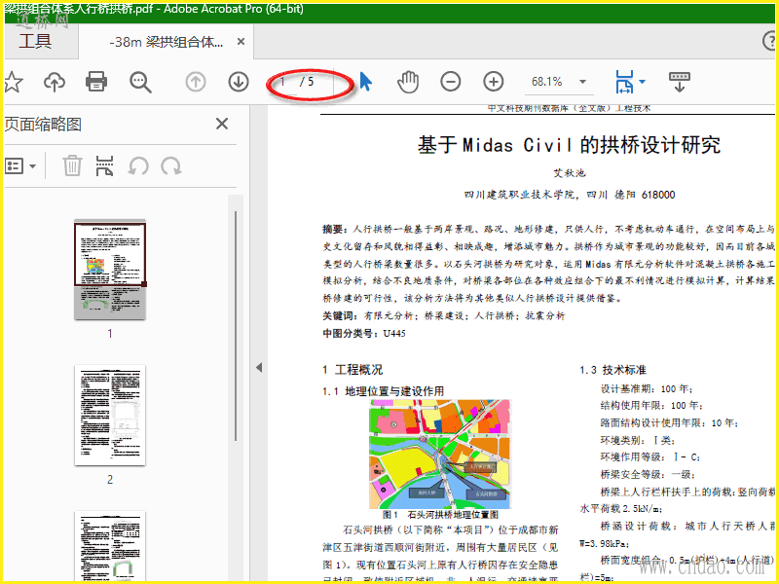Click the 中图分类号: U445 line
The image size is (779, 584).
(x=363, y=333)
